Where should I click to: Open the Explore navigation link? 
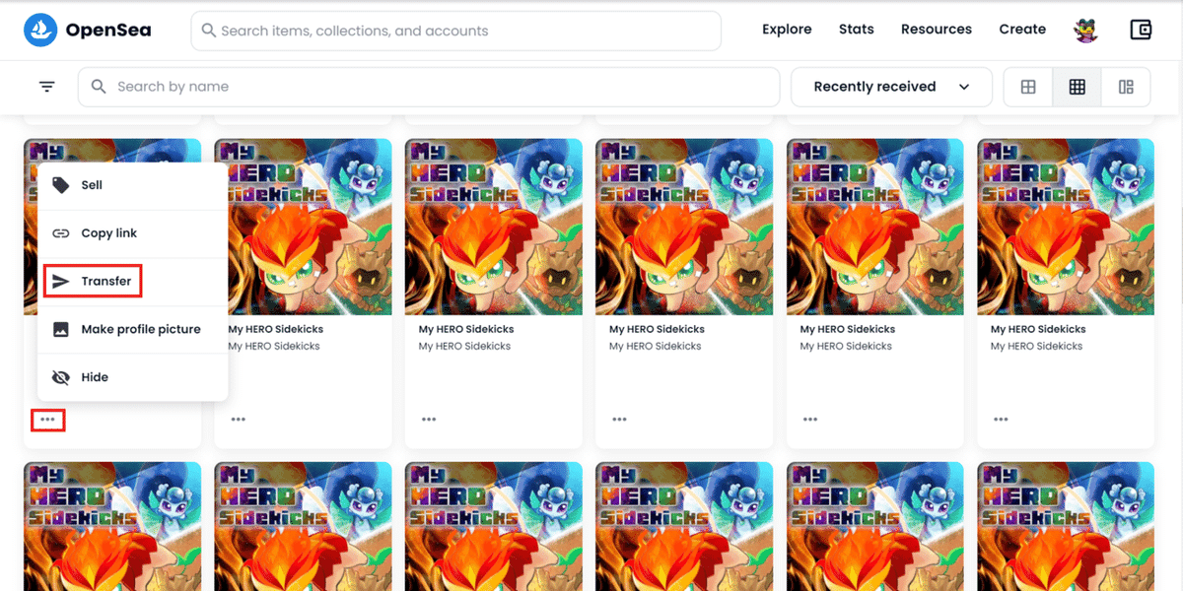coord(787,30)
